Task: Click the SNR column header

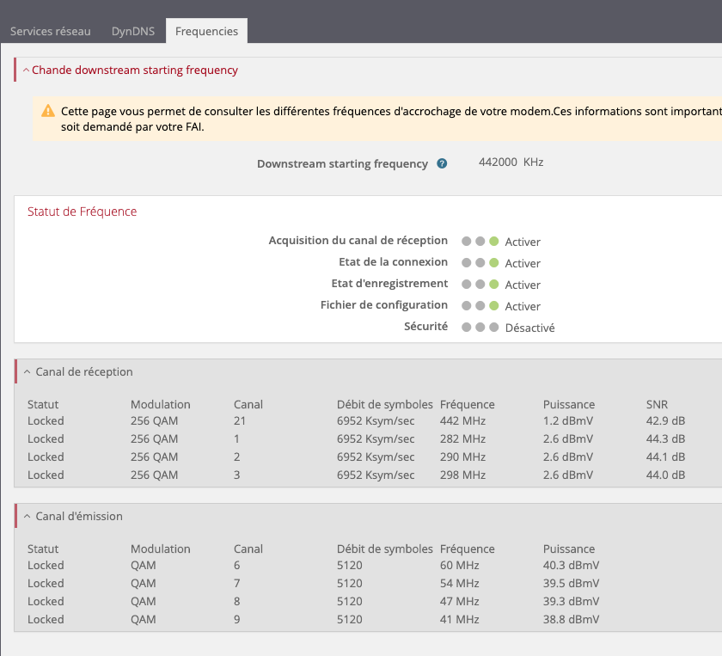Action: (x=657, y=404)
